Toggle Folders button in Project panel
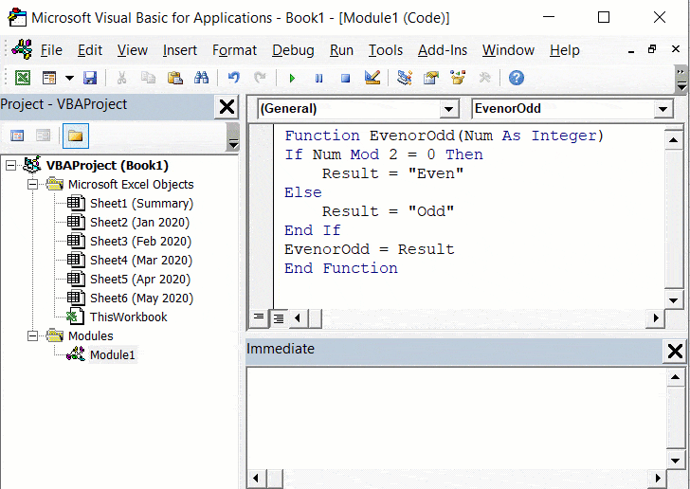 click(x=75, y=136)
